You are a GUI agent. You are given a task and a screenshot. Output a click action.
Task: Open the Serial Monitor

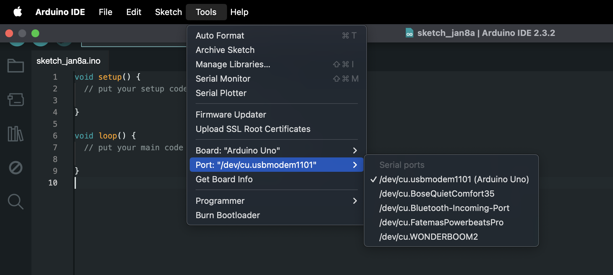pos(277,79)
